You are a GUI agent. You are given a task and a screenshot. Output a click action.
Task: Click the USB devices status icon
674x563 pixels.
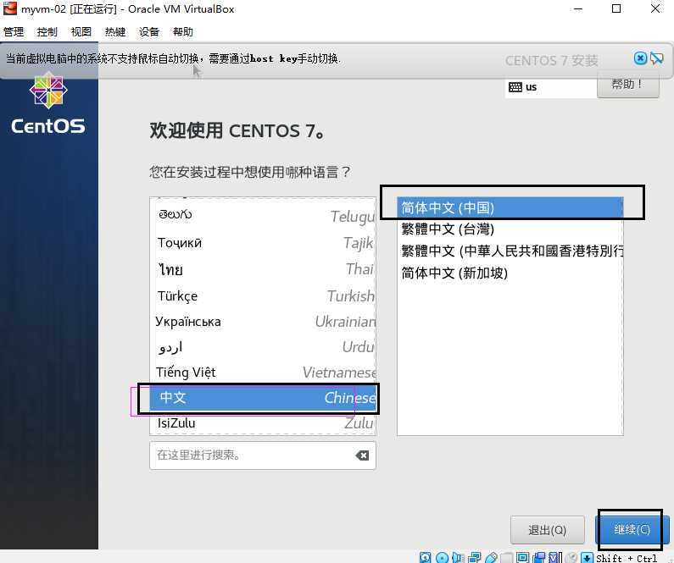[491, 557]
